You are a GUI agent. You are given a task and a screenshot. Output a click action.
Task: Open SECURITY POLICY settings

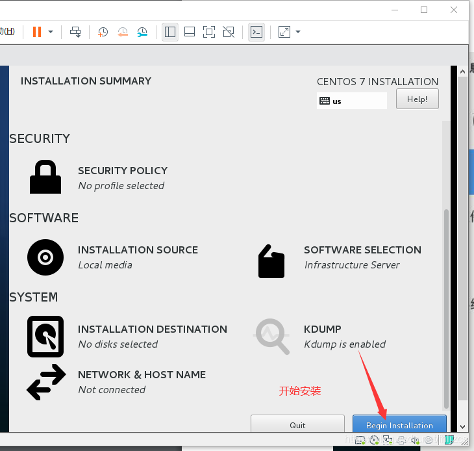(x=123, y=171)
